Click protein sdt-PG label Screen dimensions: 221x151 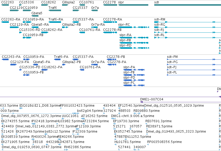click(x=172, y=62)
